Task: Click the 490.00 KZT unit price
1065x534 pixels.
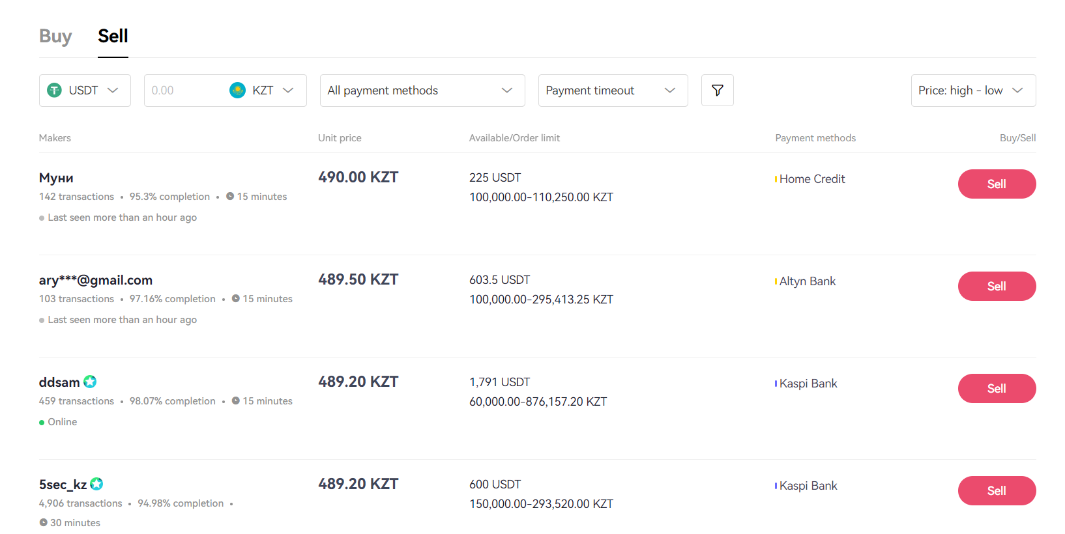Action: (358, 177)
